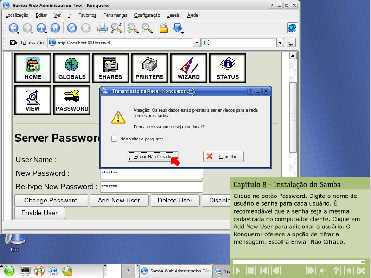Viewport: 371px width, 278px height.
Task: Reload the current page in Konqueror
Action: pos(71,28)
